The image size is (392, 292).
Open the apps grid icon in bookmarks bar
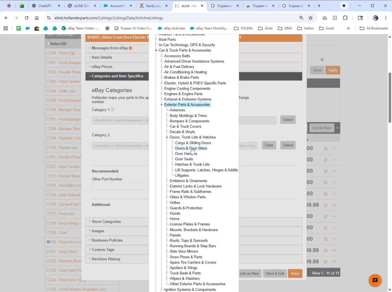6,28
